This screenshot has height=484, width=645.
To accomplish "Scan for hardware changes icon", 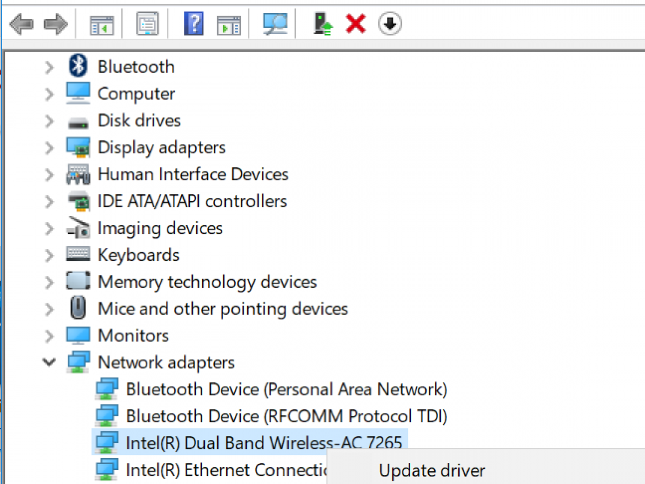I will point(275,24).
